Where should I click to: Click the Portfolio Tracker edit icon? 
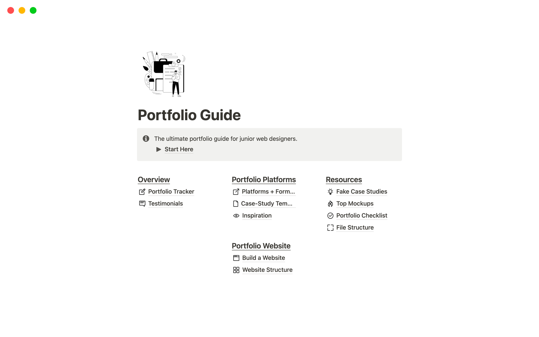point(142,191)
